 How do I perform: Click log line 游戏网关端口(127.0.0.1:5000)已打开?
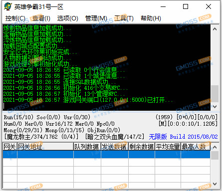pyautogui.click(x=88, y=100)
